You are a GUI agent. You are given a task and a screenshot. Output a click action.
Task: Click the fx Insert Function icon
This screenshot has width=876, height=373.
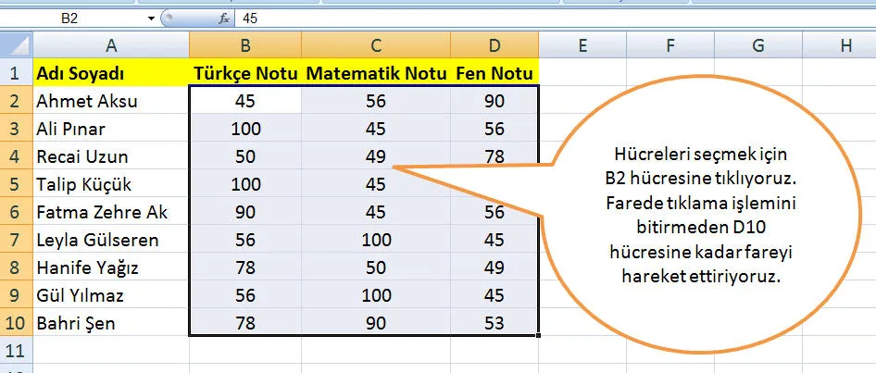(x=223, y=18)
